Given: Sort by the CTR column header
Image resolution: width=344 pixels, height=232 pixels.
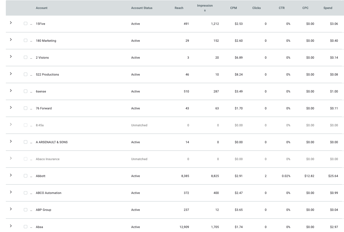Looking at the screenshot, I should 282,8.
